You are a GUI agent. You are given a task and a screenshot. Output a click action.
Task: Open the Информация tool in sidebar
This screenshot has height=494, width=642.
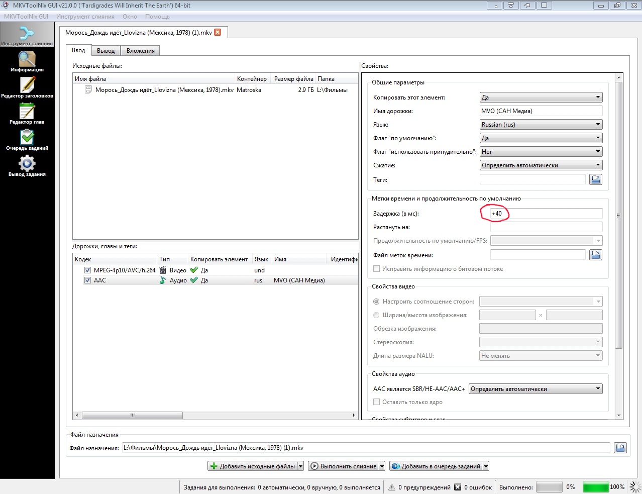pyautogui.click(x=27, y=61)
